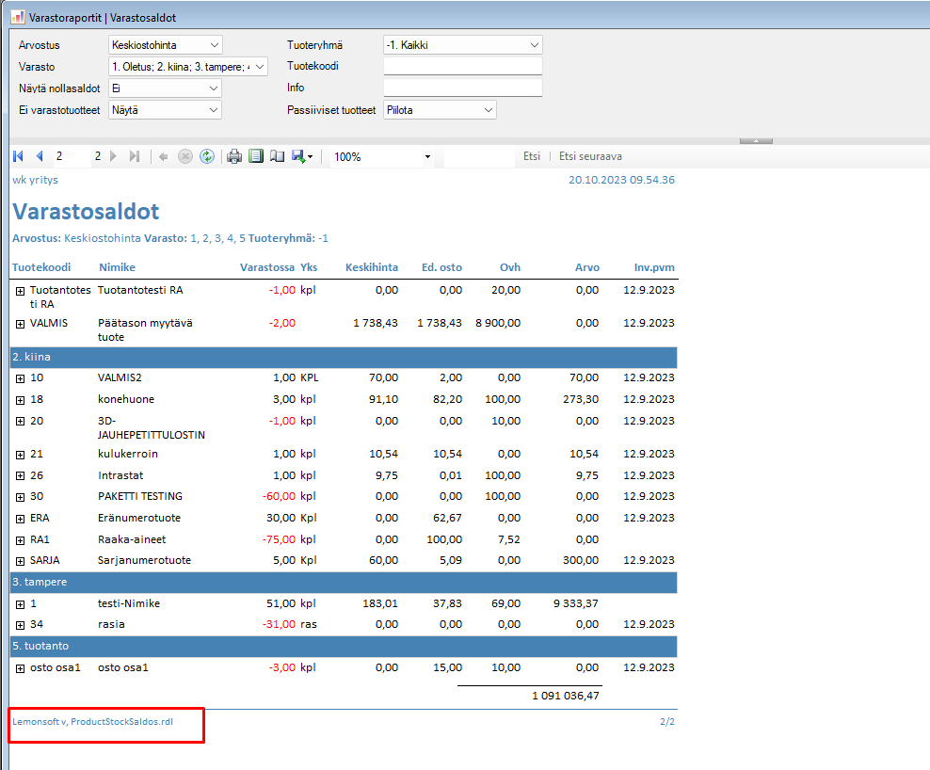Open the Passiiviset tuotteet dropdown
This screenshot has width=930, height=770.
pyautogui.click(x=488, y=110)
